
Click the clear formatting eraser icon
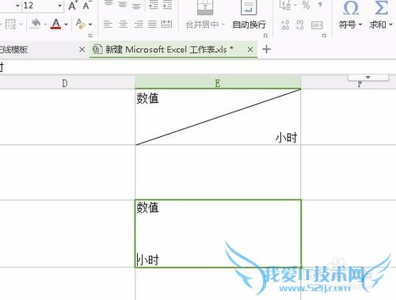coord(80,24)
